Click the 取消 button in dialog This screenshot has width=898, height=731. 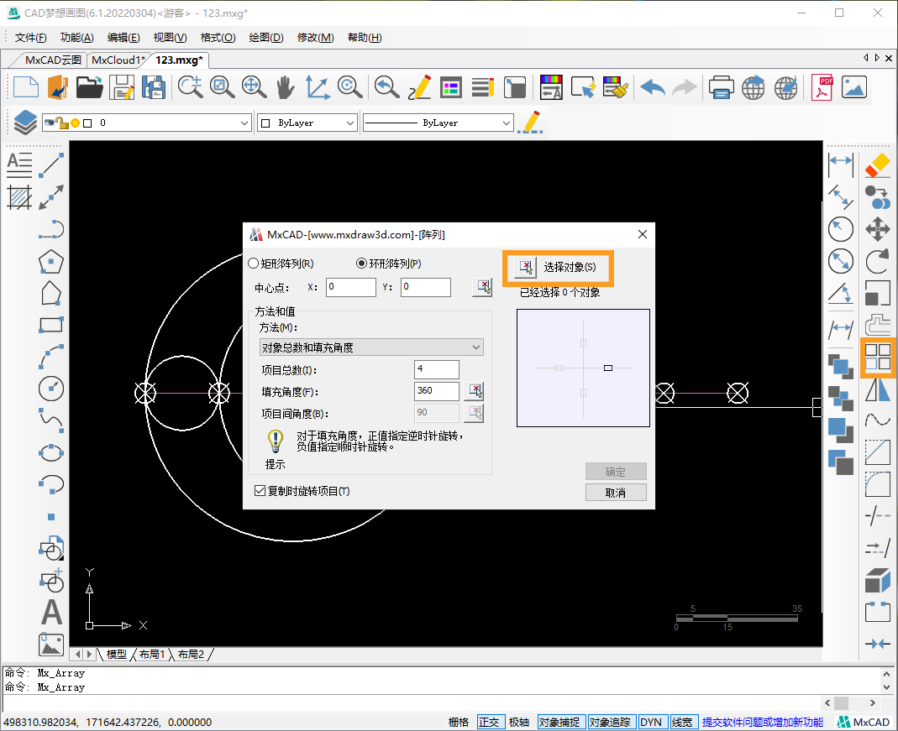pos(616,493)
